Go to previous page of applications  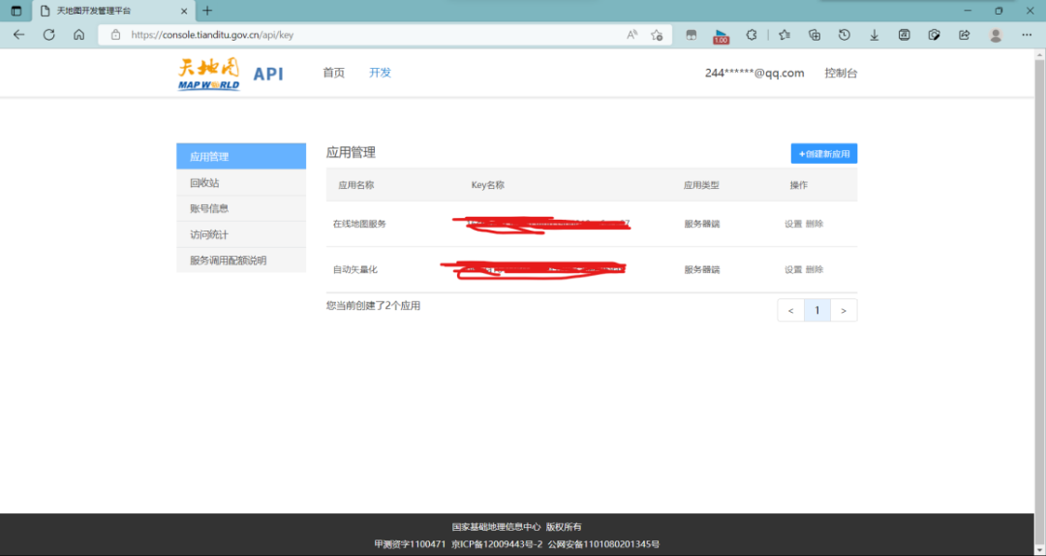tap(790, 310)
